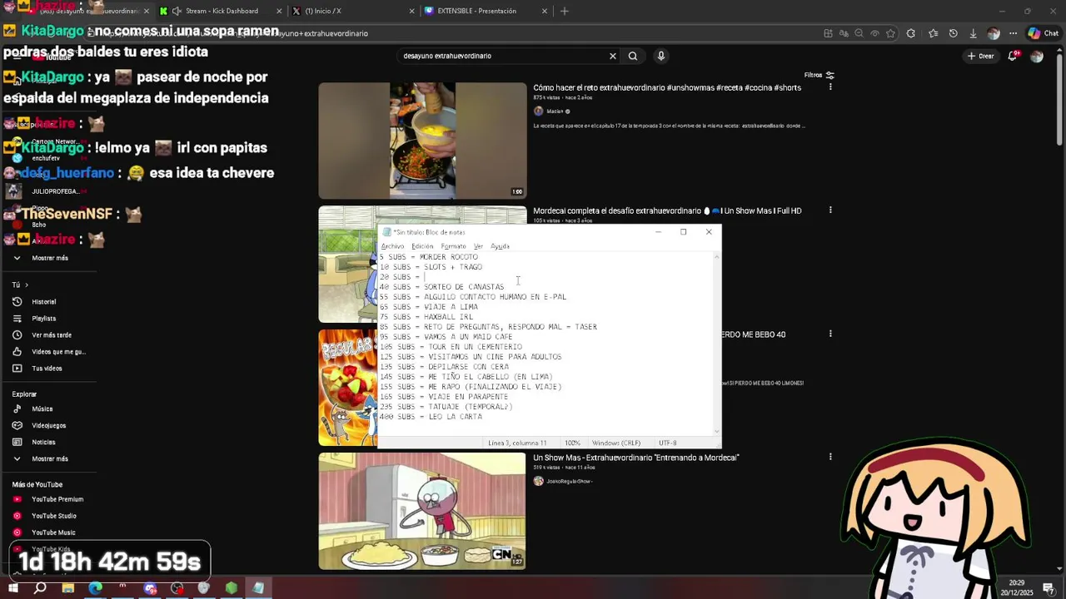Open more options for Masiam's reto video
Image resolution: width=1066 pixels, height=599 pixels.
pyautogui.click(x=830, y=87)
